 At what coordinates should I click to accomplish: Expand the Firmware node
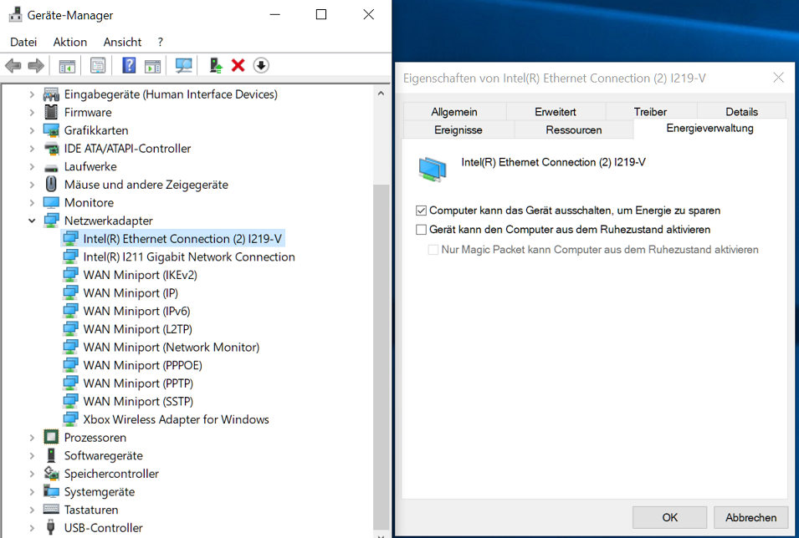pos(32,112)
